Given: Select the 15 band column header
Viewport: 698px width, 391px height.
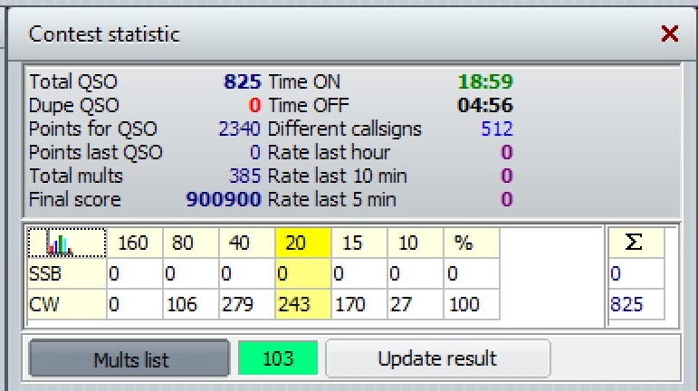Looking at the screenshot, I should point(358,243).
